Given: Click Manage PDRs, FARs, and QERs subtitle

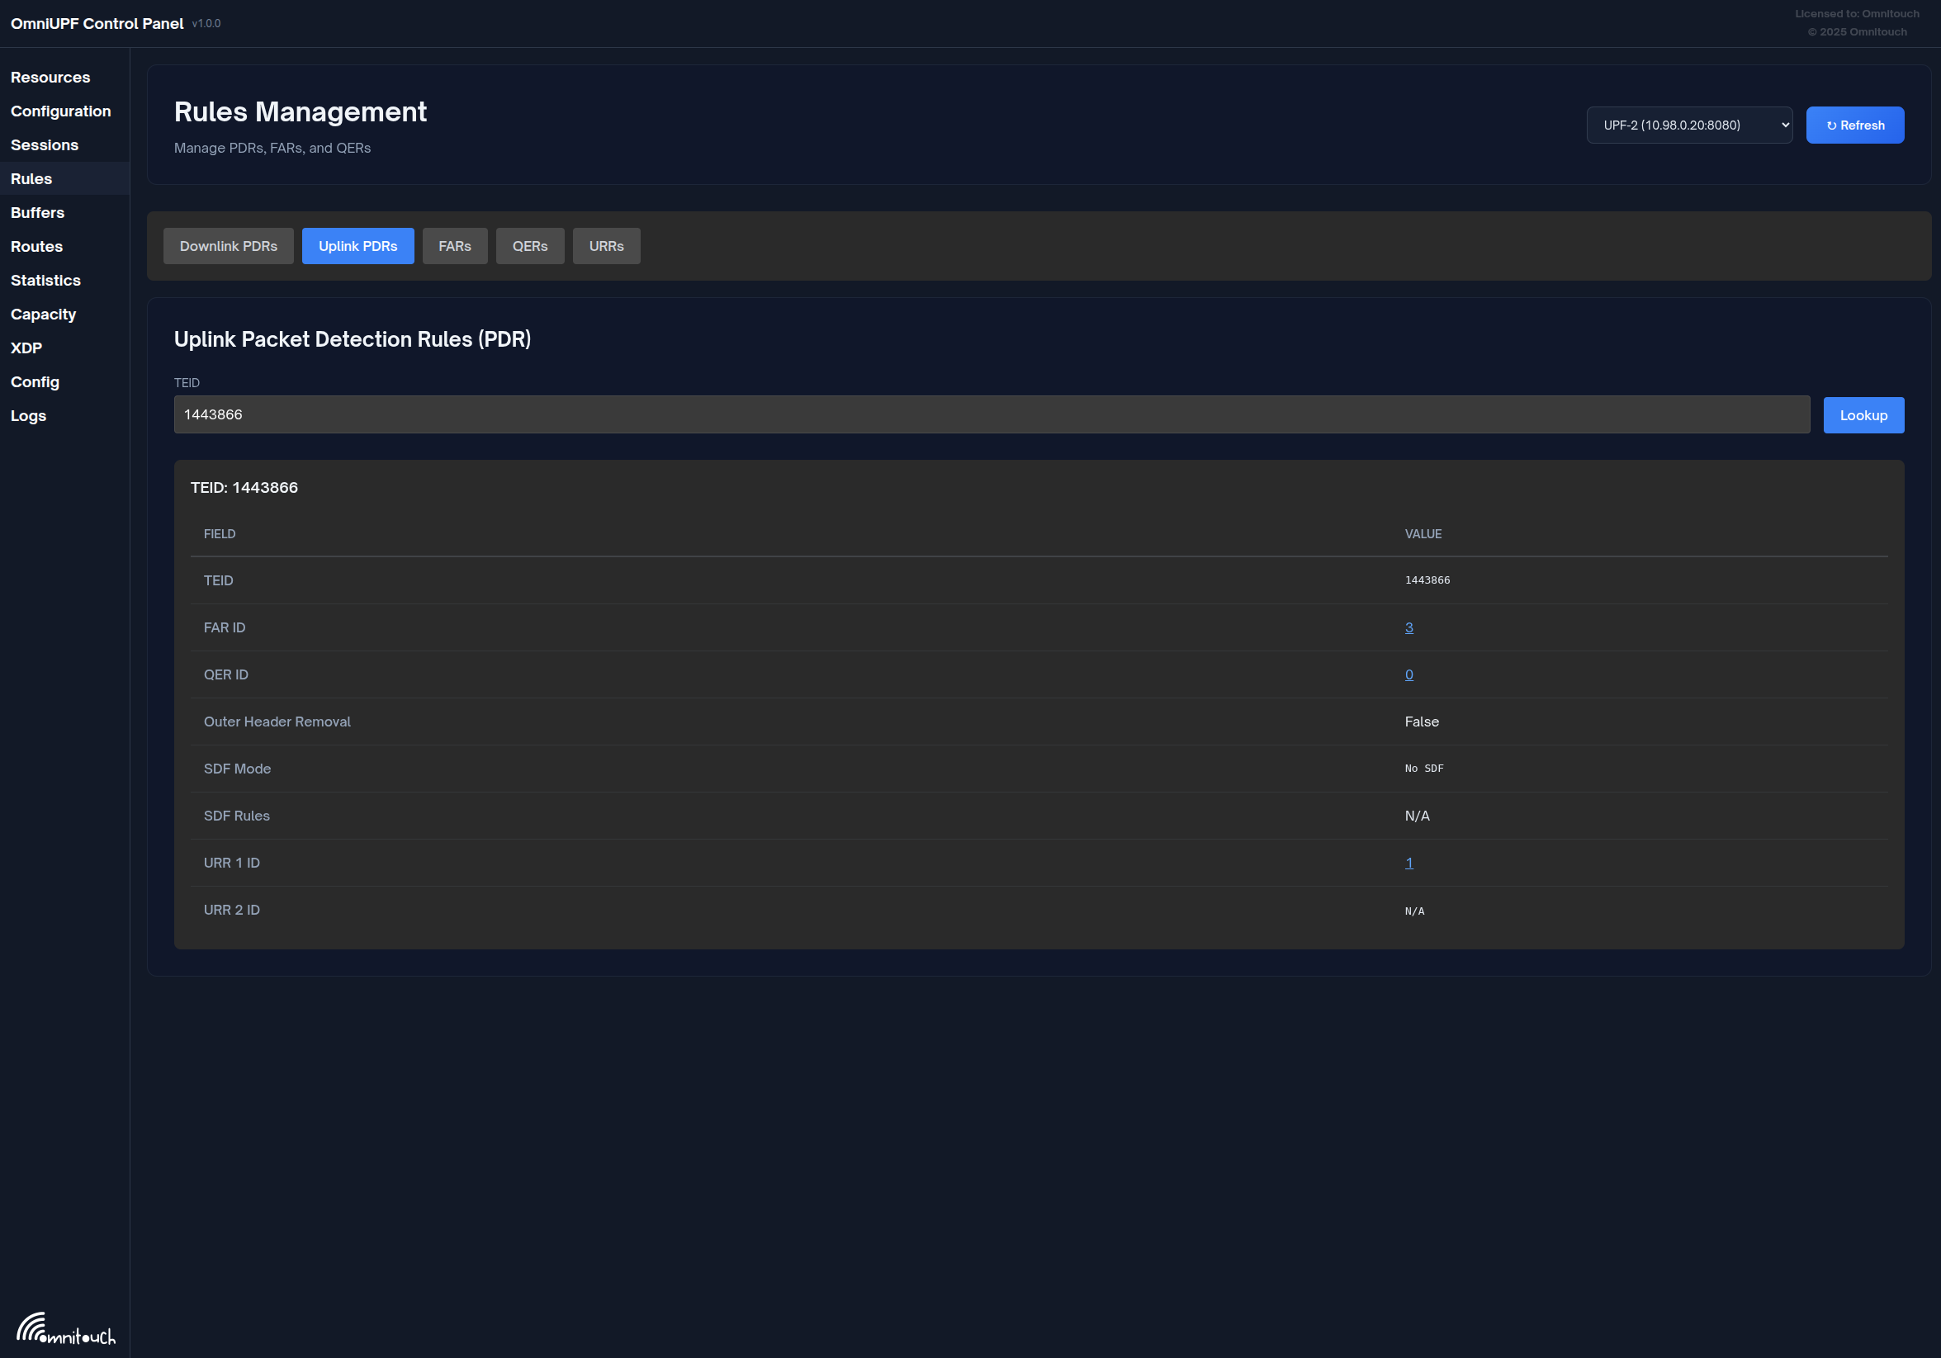Looking at the screenshot, I should pos(272,148).
